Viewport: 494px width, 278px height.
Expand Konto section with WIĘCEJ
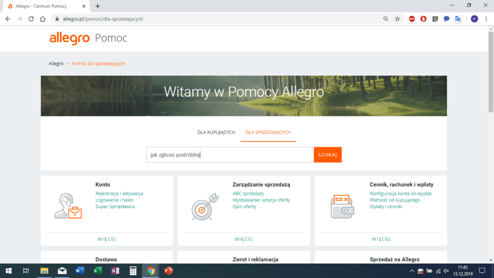107,239
